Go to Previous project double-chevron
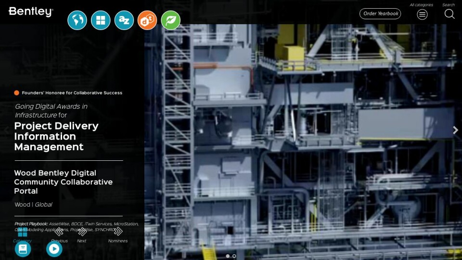 coord(59,232)
